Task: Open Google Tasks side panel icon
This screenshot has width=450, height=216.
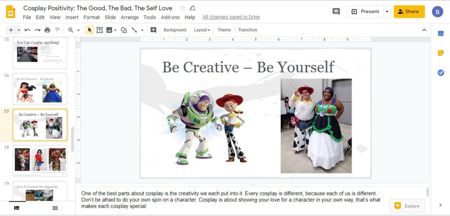Action: click(440, 72)
